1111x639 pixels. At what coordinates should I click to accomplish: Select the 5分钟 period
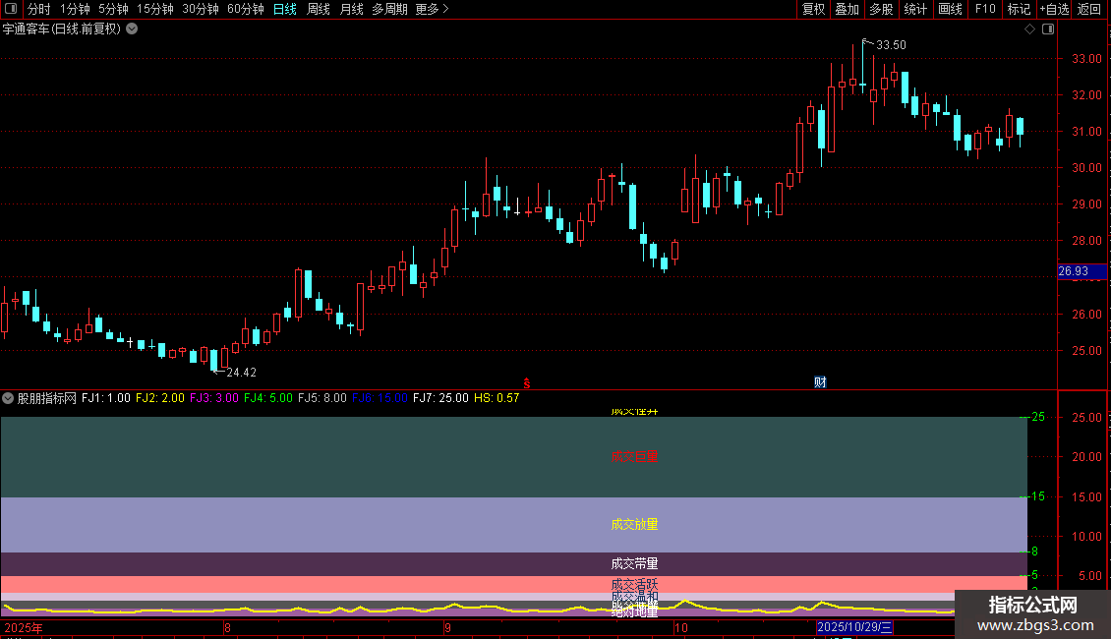tap(113, 9)
